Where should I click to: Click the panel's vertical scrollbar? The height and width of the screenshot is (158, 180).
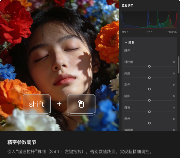[179, 65]
